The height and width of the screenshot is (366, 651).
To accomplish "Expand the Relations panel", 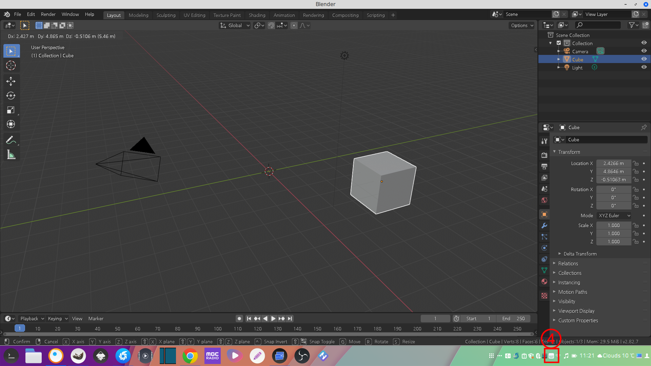I will pos(568,263).
